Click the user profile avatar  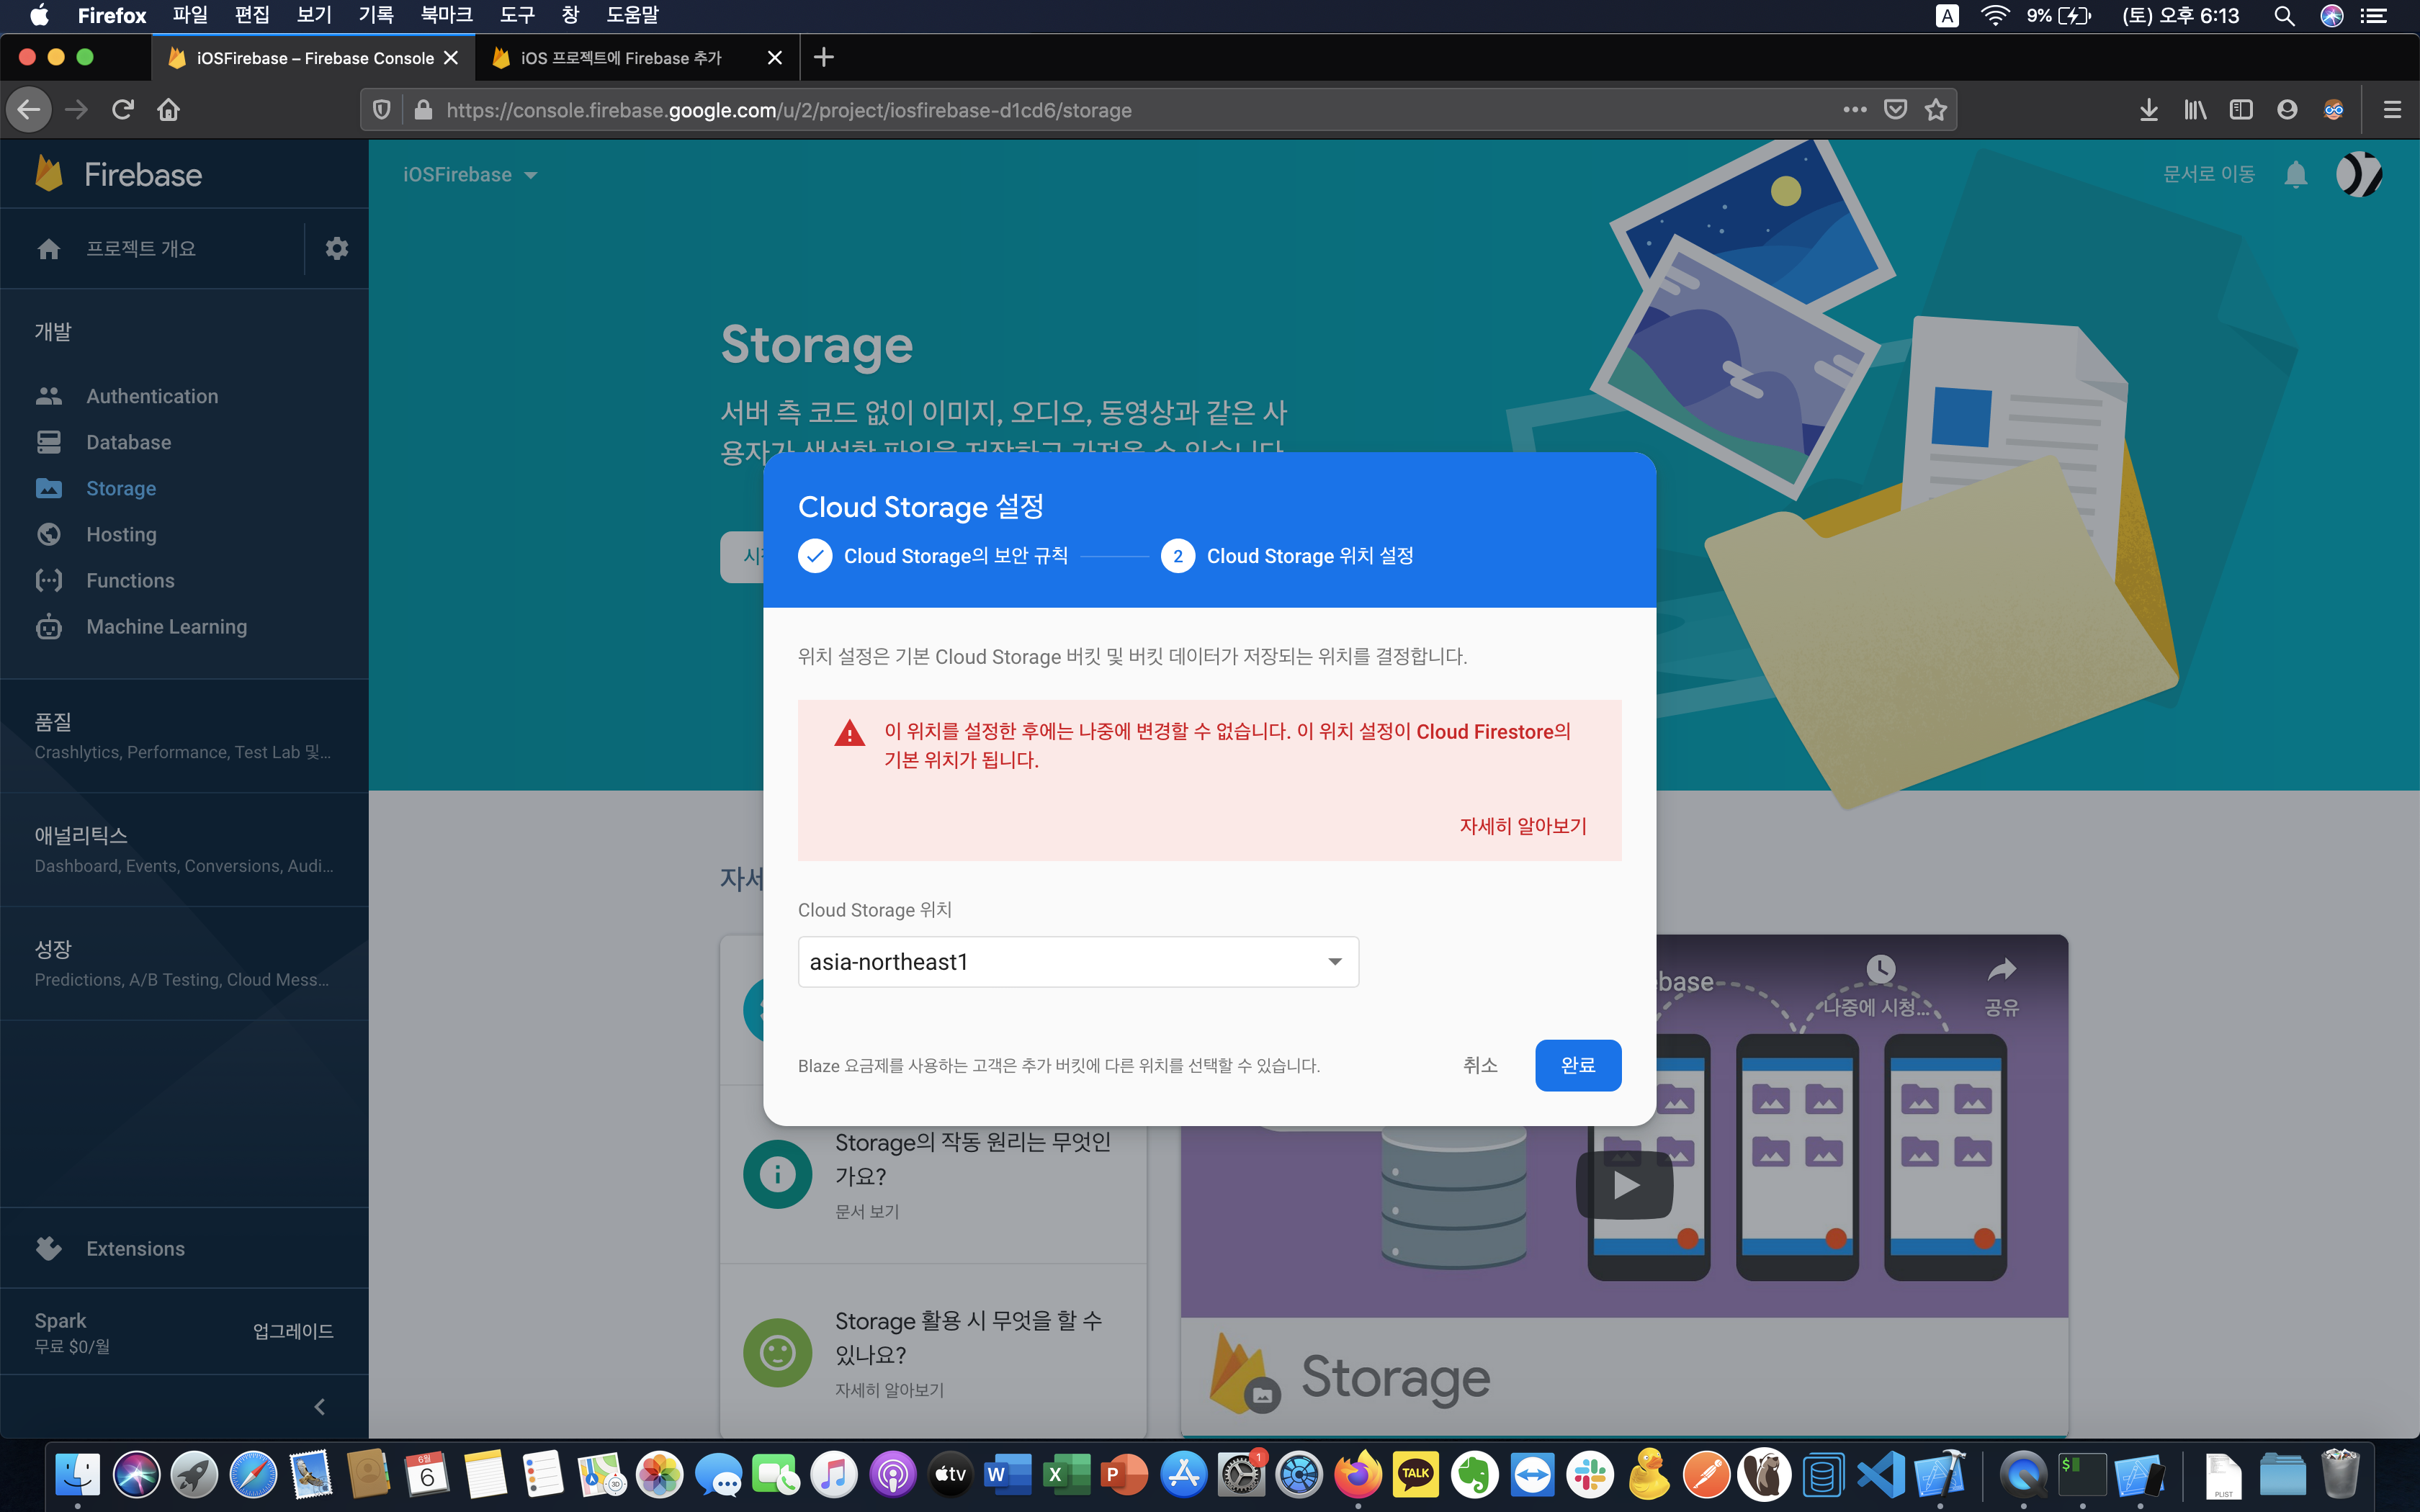(x=2358, y=175)
